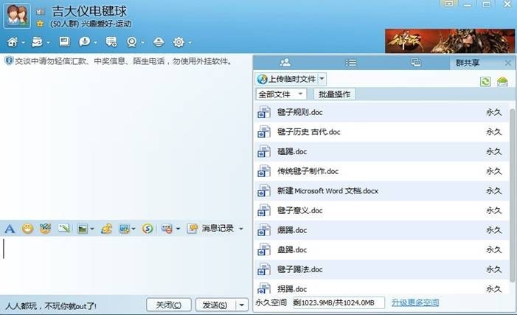The width and height of the screenshot is (517, 315).
Task: Refresh the shared file list
Action: tap(485, 81)
